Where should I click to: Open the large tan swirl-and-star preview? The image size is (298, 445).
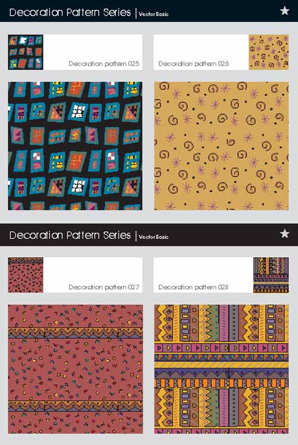pos(221,146)
